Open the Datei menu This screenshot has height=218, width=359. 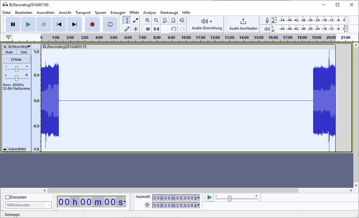pyautogui.click(x=7, y=13)
